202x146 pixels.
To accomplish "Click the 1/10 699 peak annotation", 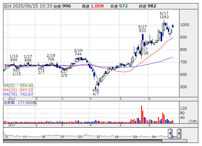I will pos(14,58).
